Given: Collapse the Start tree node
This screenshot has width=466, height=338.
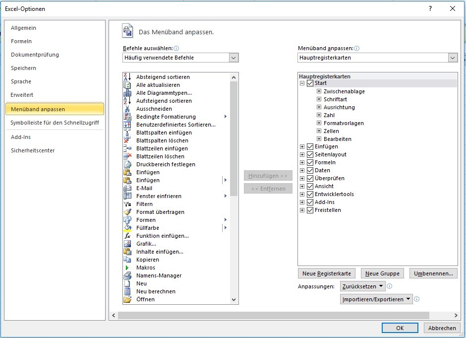Looking at the screenshot, I should click(302, 83).
